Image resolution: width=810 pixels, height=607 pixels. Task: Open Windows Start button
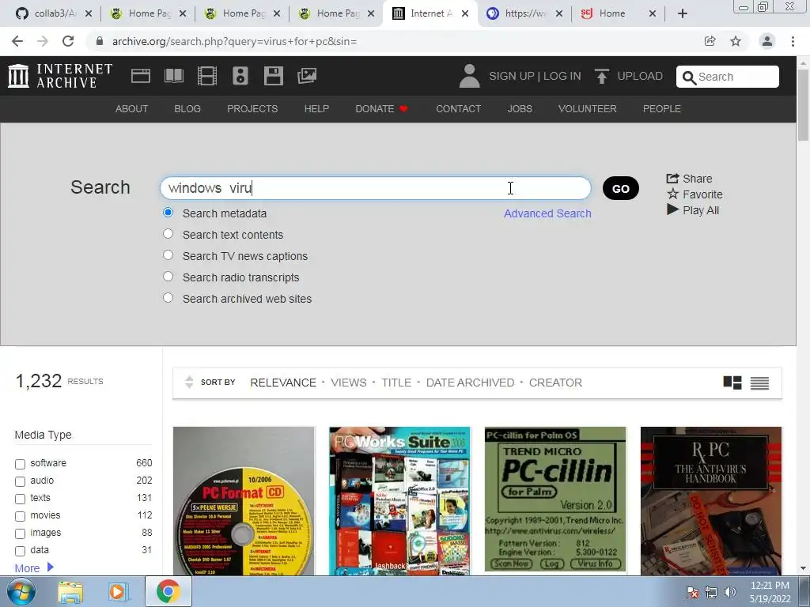(x=21, y=591)
